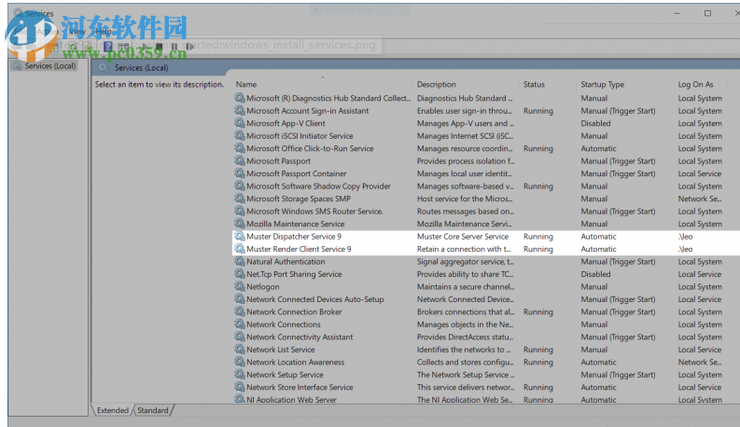Open the Help menu
This screenshot has height=427, width=740.
pos(104,32)
